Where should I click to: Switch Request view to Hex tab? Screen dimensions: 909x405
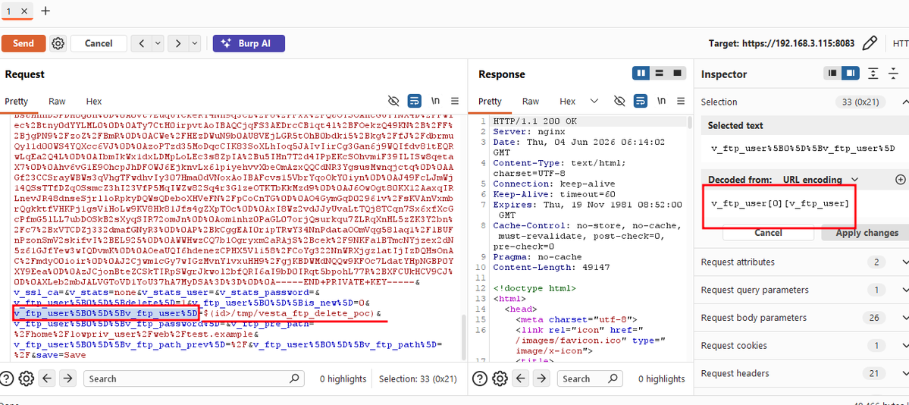tap(93, 101)
